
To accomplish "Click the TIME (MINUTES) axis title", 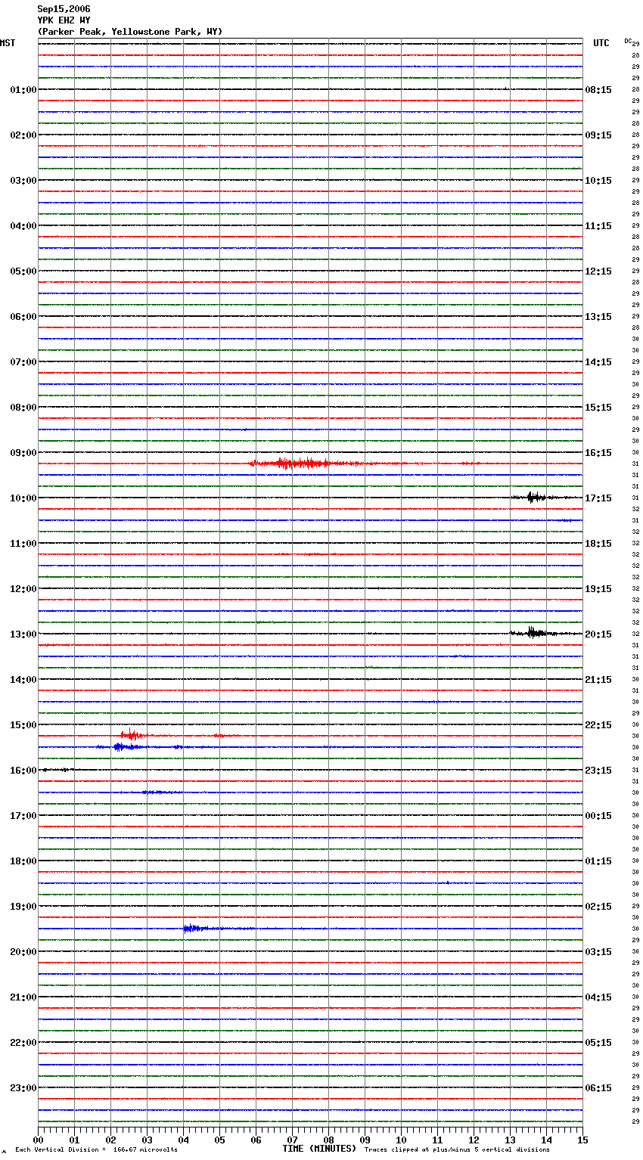I will click(x=319, y=1149).
